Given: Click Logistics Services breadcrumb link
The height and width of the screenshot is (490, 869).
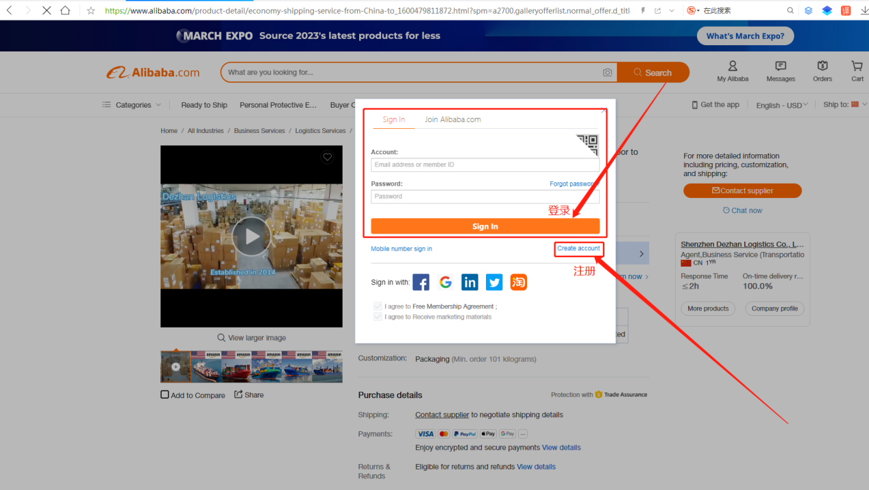Looking at the screenshot, I should pos(320,131).
